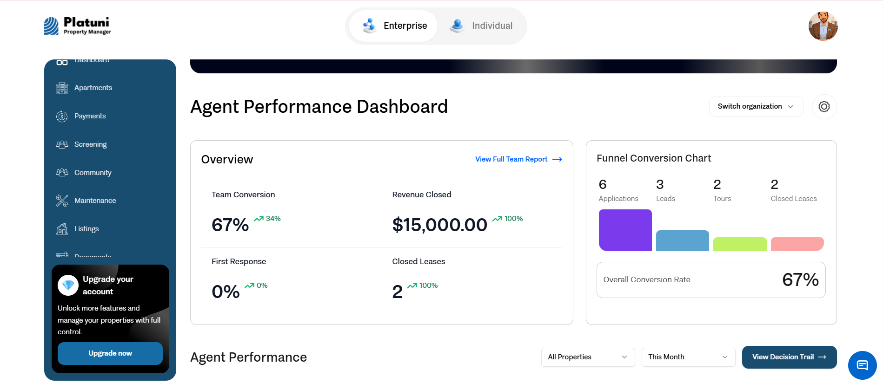Open the This Month period dropdown
Image resolution: width=883 pixels, height=383 pixels.
click(x=688, y=357)
